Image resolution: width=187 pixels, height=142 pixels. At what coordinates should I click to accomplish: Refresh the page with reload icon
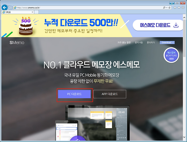(x=169, y=8)
